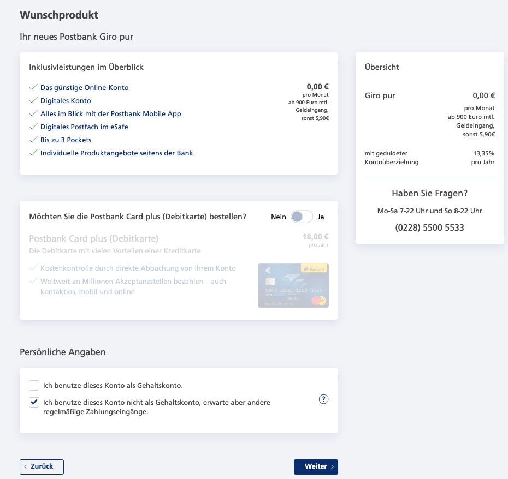The height and width of the screenshot is (479, 508).
Task: Click 'Alles im Blick mit der Postbank Mobile App'
Action: pos(110,113)
